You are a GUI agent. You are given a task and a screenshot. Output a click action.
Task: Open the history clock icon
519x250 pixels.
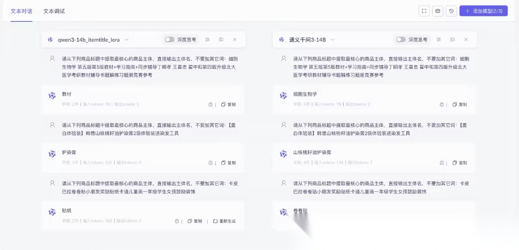pos(451,11)
